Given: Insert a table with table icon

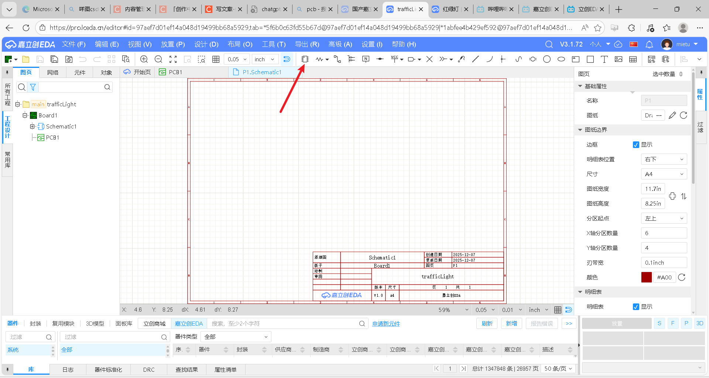Looking at the screenshot, I should pos(633,59).
